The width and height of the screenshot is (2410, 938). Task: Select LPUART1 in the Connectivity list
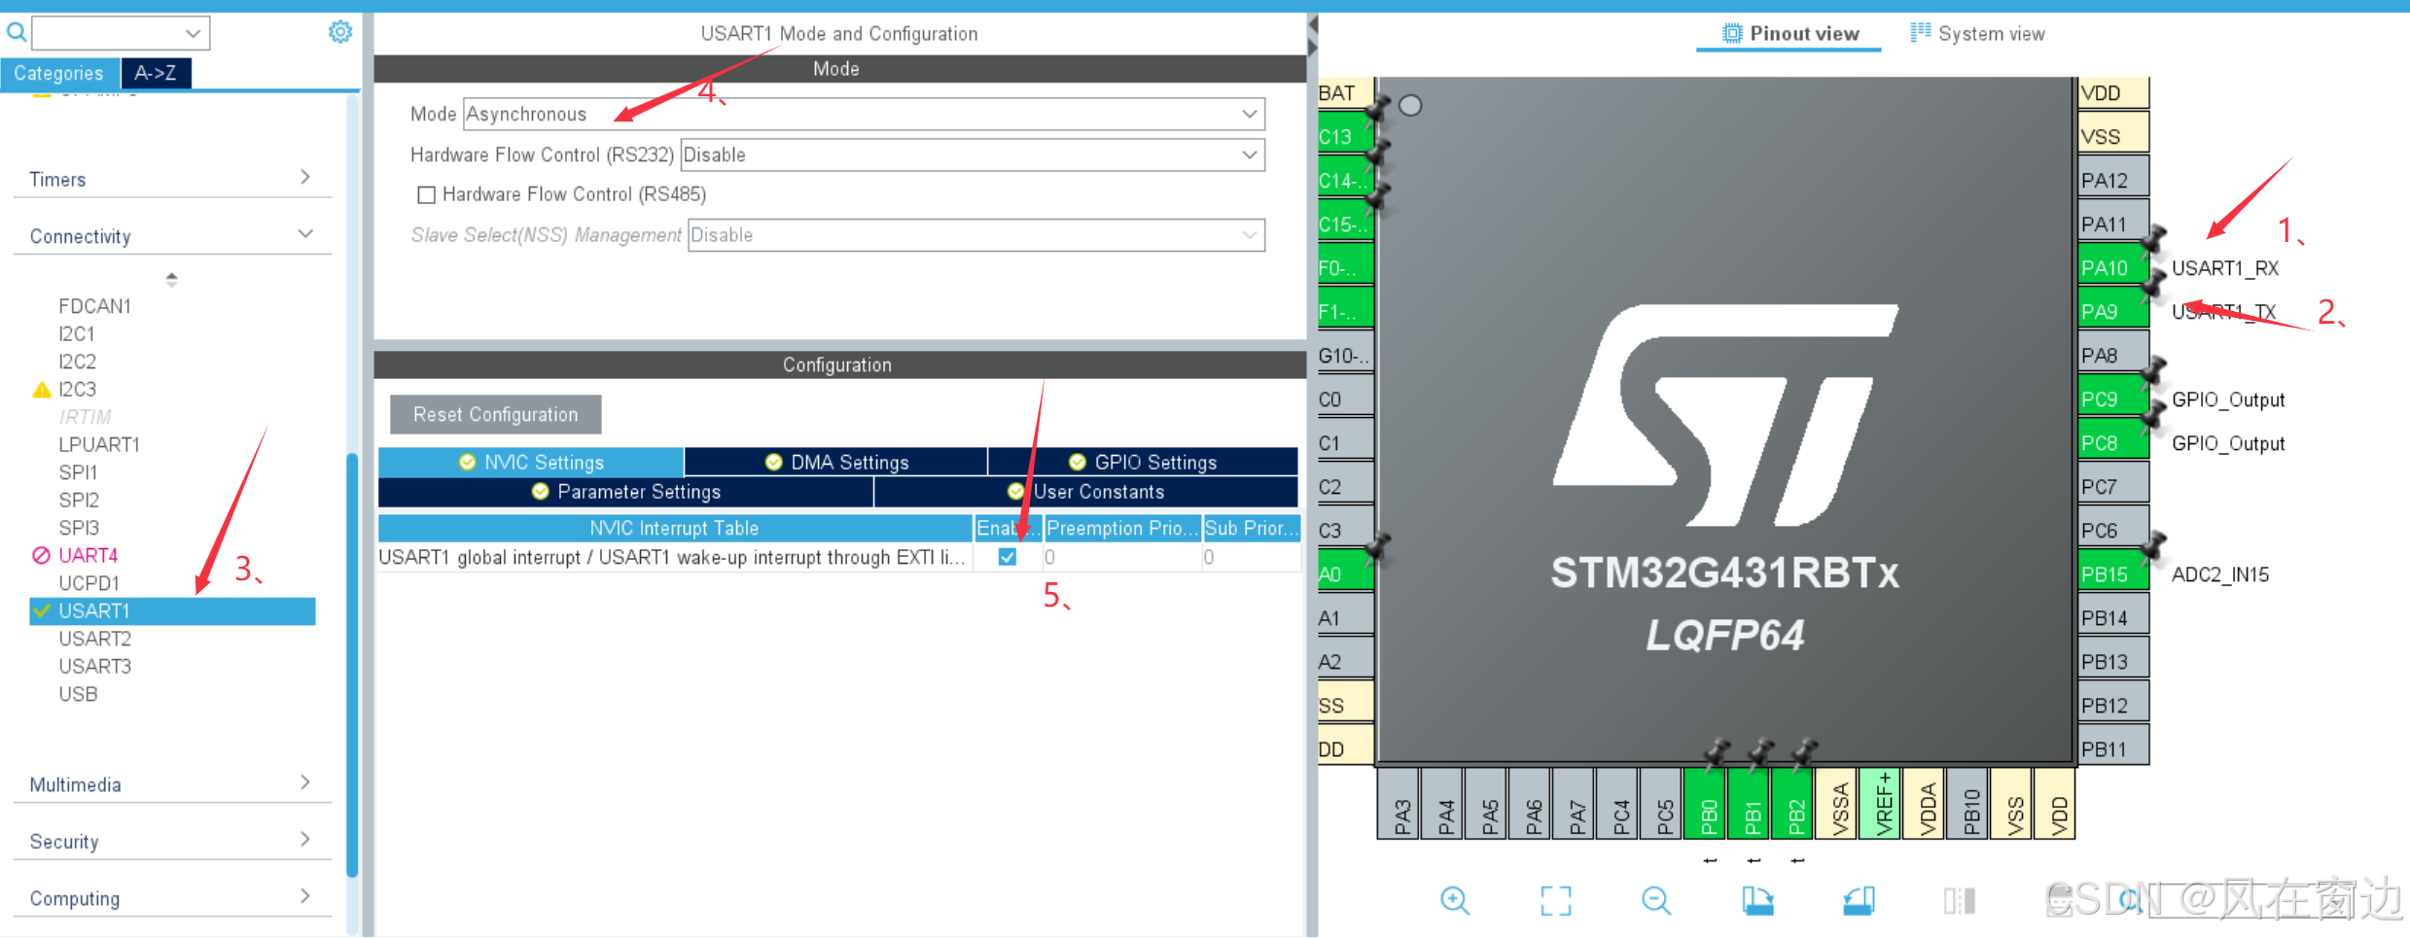click(x=99, y=444)
